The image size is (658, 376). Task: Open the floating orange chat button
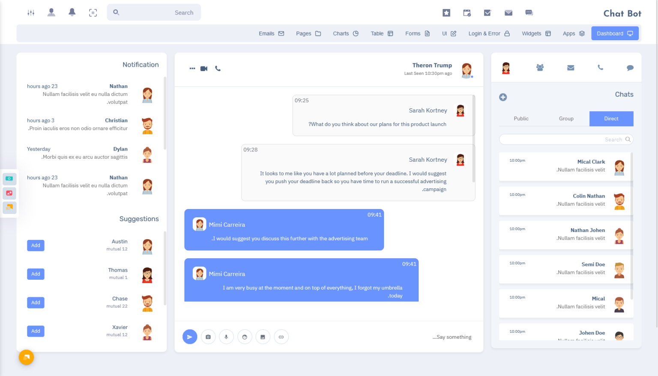(26, 357)
